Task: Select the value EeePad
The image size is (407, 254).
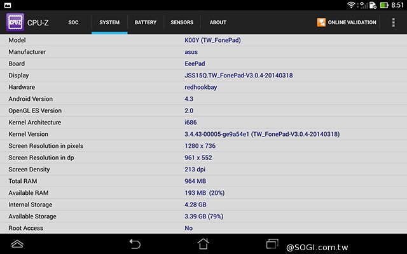Action: tap(195, 63)
